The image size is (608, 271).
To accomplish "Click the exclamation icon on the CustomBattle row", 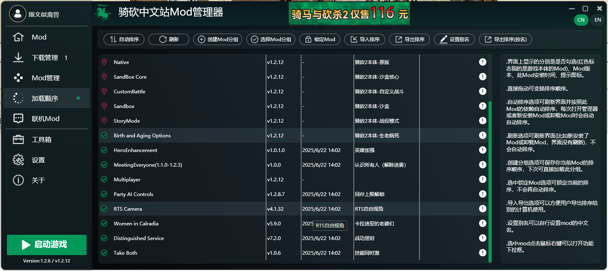I will coord(483,91).
